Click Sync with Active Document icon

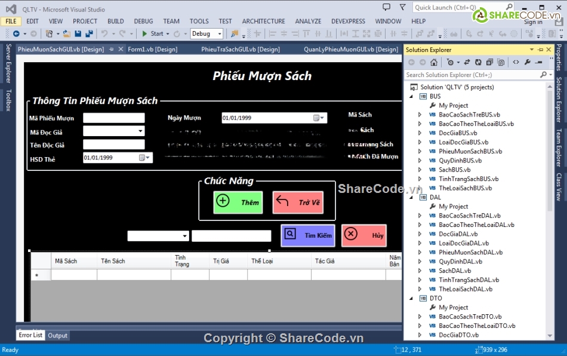tap(467, 62)
